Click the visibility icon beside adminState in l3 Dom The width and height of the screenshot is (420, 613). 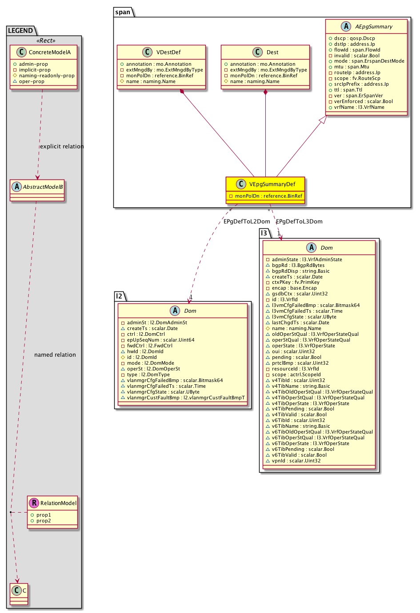(x=268, y=259)
